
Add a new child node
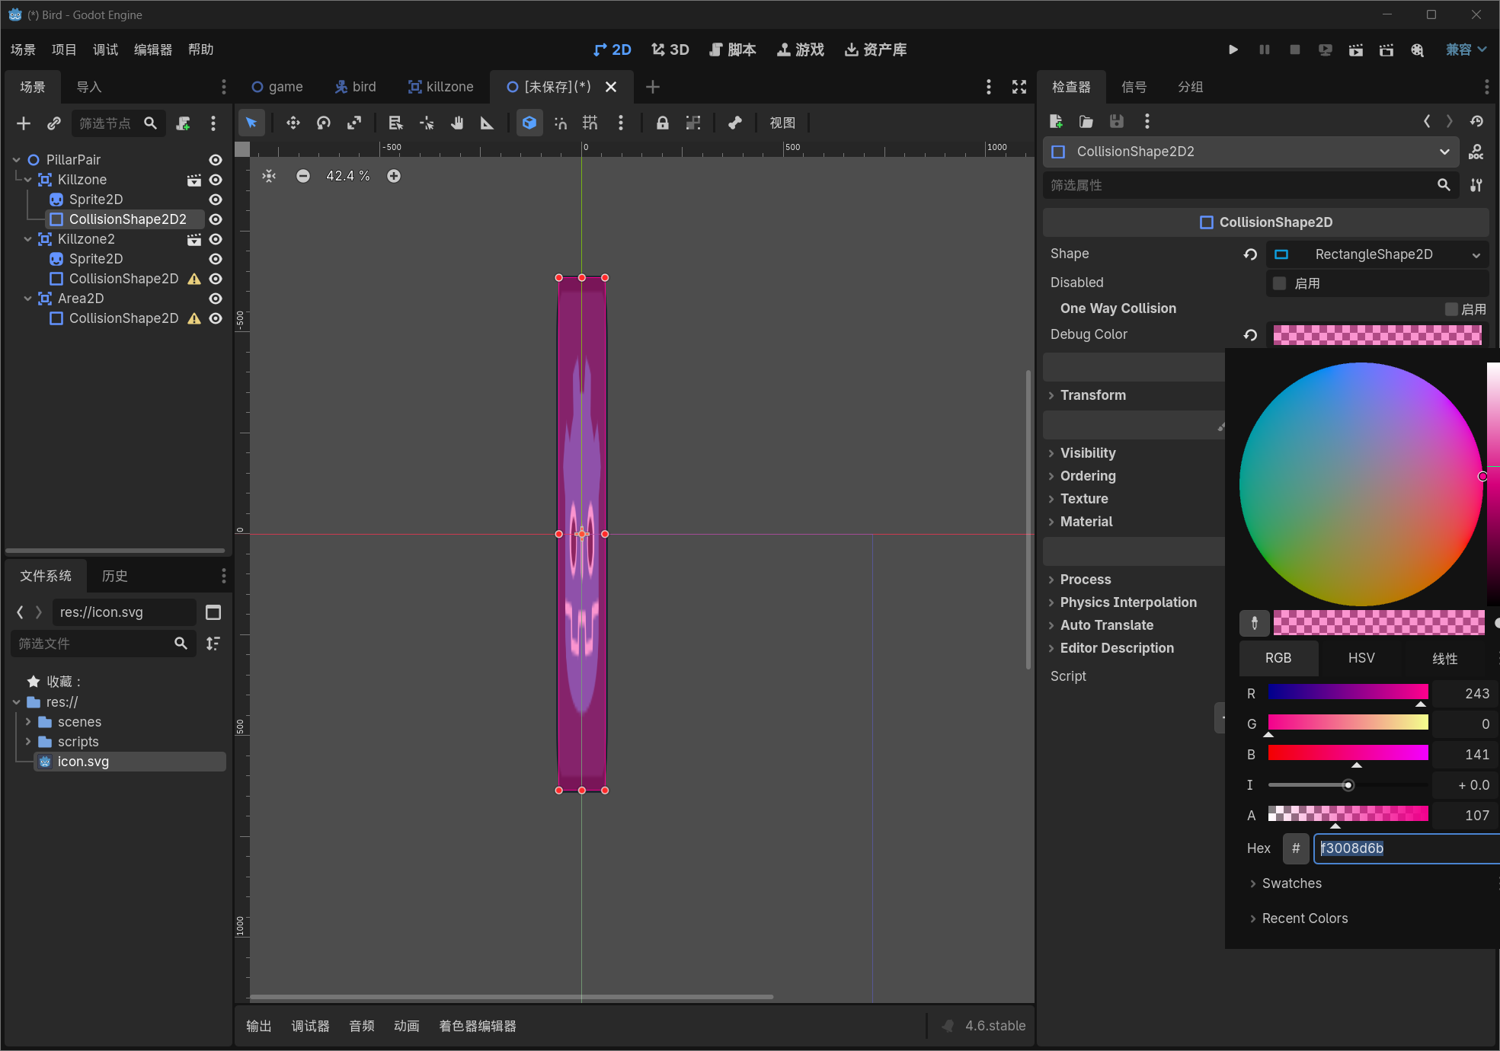24,123
